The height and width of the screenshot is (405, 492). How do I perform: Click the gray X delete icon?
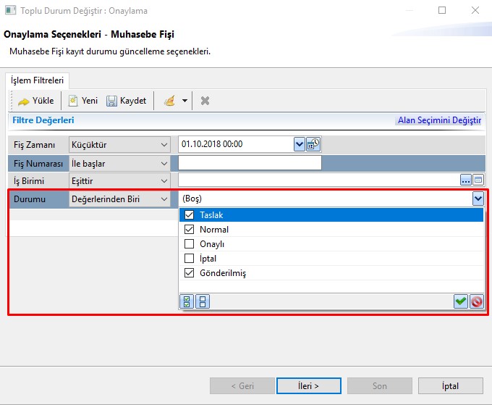[x=205, y=101]
